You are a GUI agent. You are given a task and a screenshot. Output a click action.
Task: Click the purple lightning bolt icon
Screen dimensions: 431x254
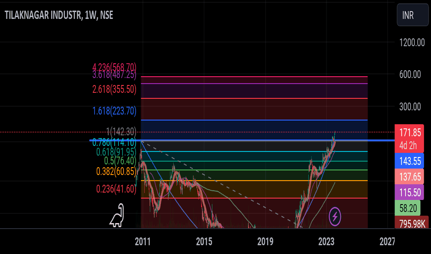click(335, 217)
